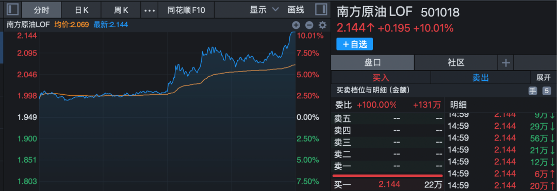This screenshot has height=191, width=557.
Task: Open chart settings gear icon
Action: (322, 25)
